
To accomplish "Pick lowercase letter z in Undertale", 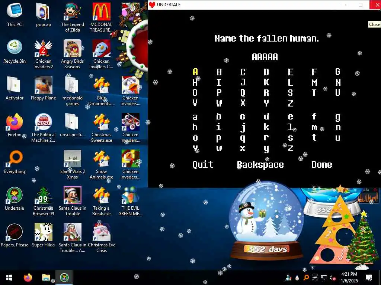I will (x=290, y=148).
